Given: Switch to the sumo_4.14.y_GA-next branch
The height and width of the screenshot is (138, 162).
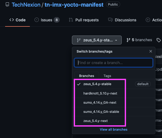Looking at the screenshot, I should (114, 102).
